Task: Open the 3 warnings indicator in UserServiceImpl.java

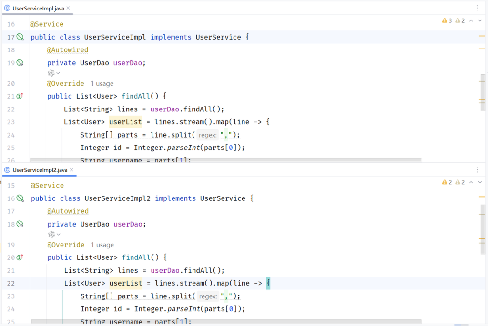Action: point(447,21)
